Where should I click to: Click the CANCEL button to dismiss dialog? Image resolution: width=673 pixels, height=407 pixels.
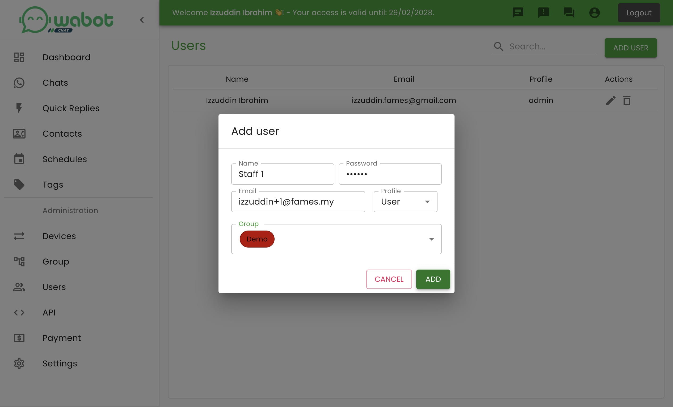click(x=389, y=279)
